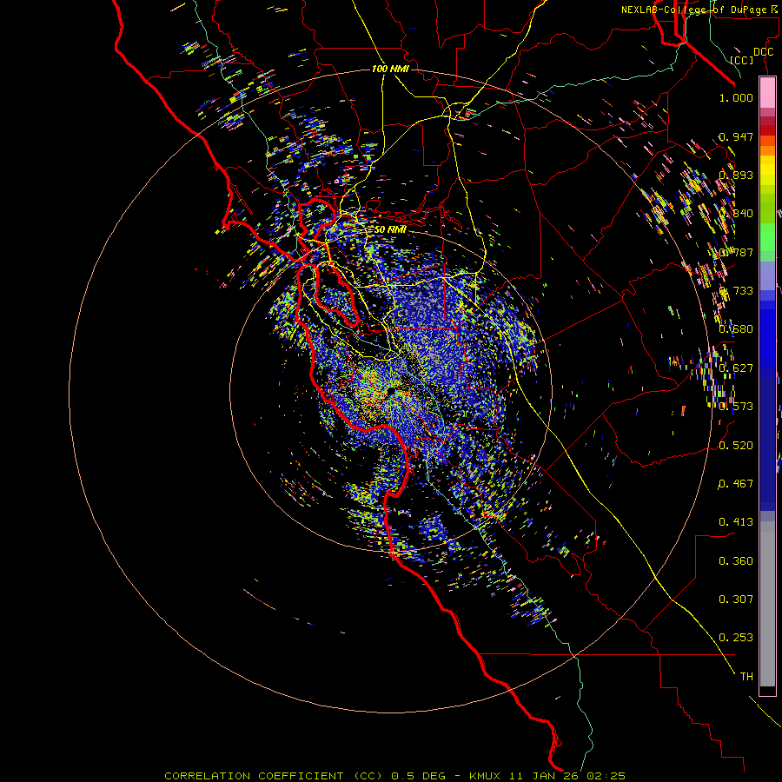Click the TH threshold label on the scale
This screenshot has height=782, width=782.
[746, 676]
